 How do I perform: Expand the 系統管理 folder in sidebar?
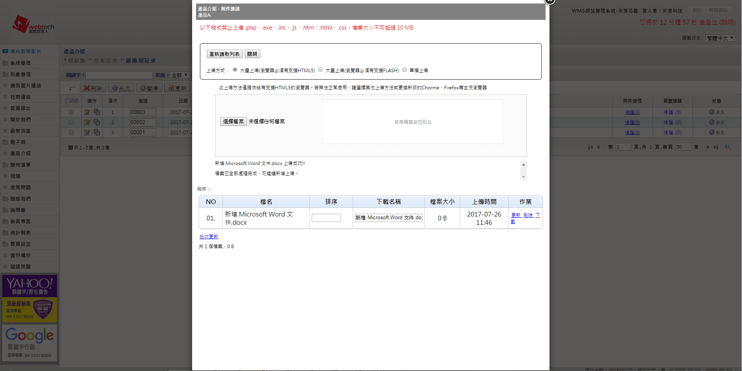tap(20, 63)
